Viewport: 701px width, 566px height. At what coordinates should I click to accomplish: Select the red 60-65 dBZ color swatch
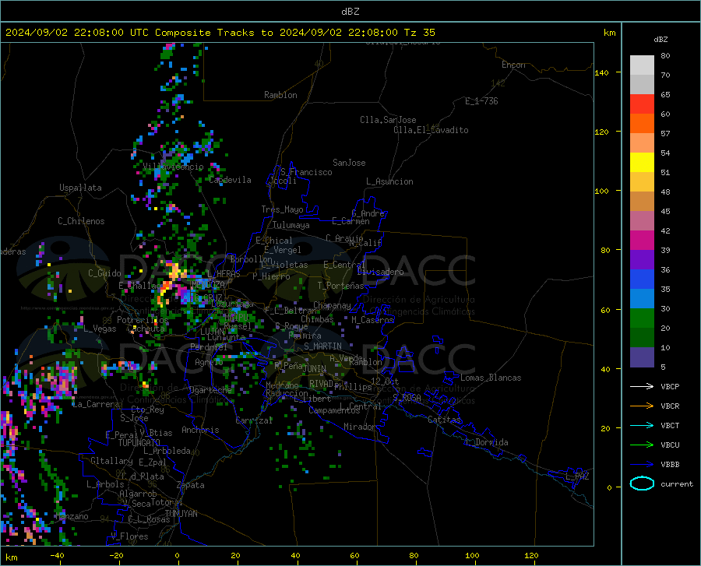[642, 104]
